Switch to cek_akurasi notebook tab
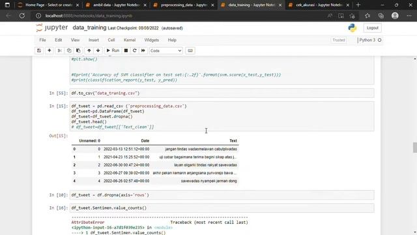This screenshot has height=235, width=417. coord(319,5)
